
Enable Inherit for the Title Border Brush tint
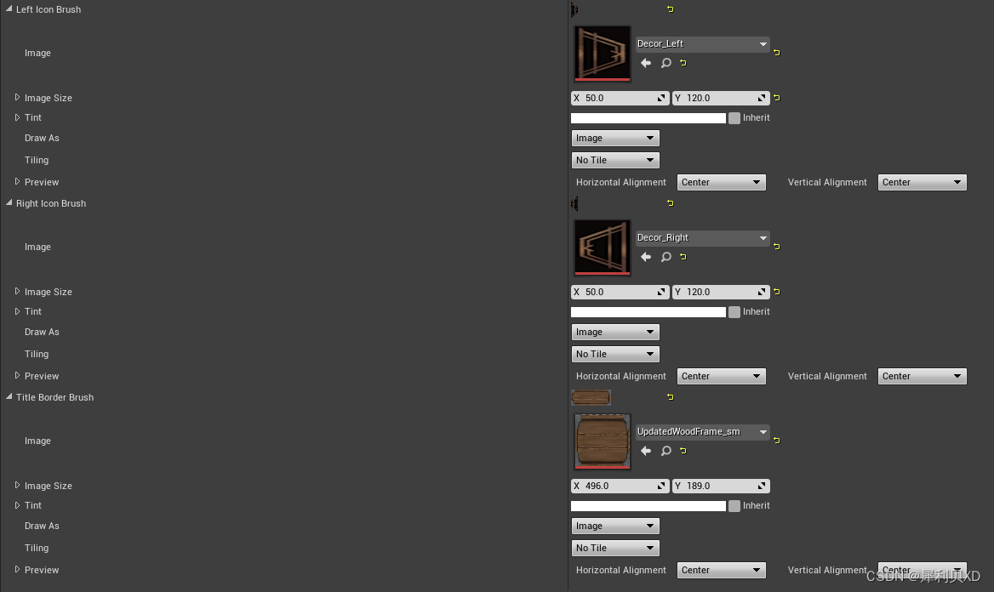[734, 505]
